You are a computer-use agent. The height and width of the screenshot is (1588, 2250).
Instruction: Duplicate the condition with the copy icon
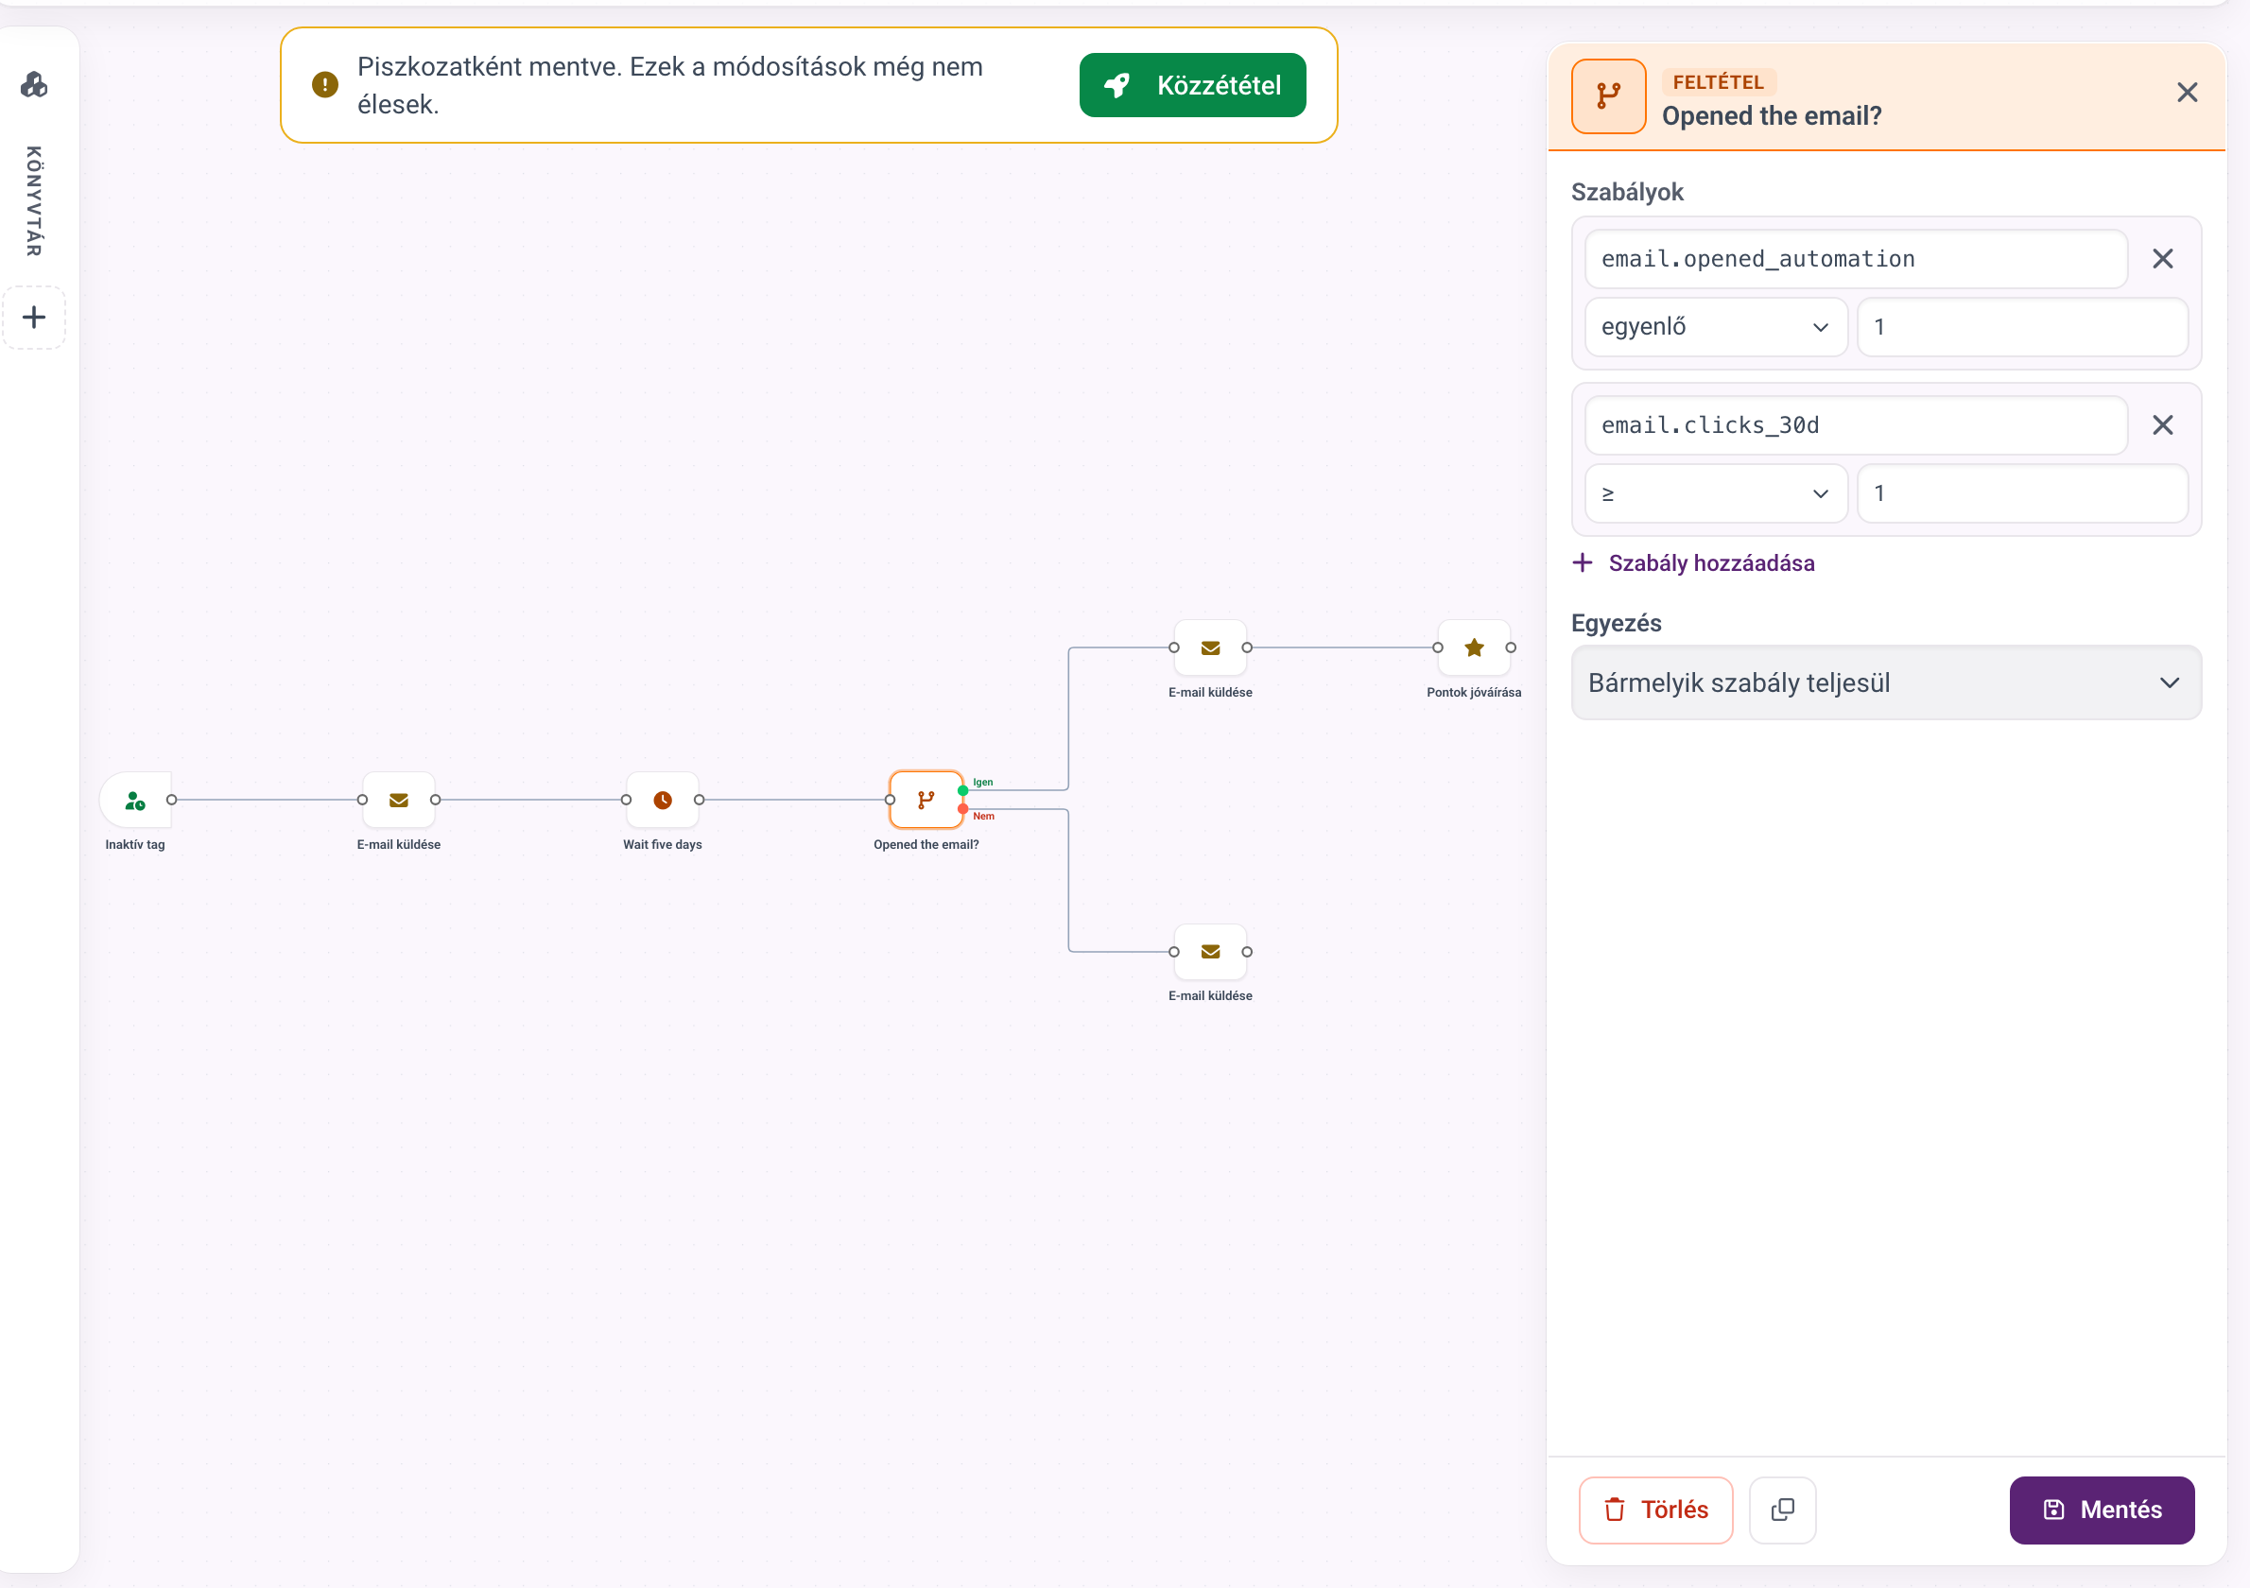pos(1783,1510)
